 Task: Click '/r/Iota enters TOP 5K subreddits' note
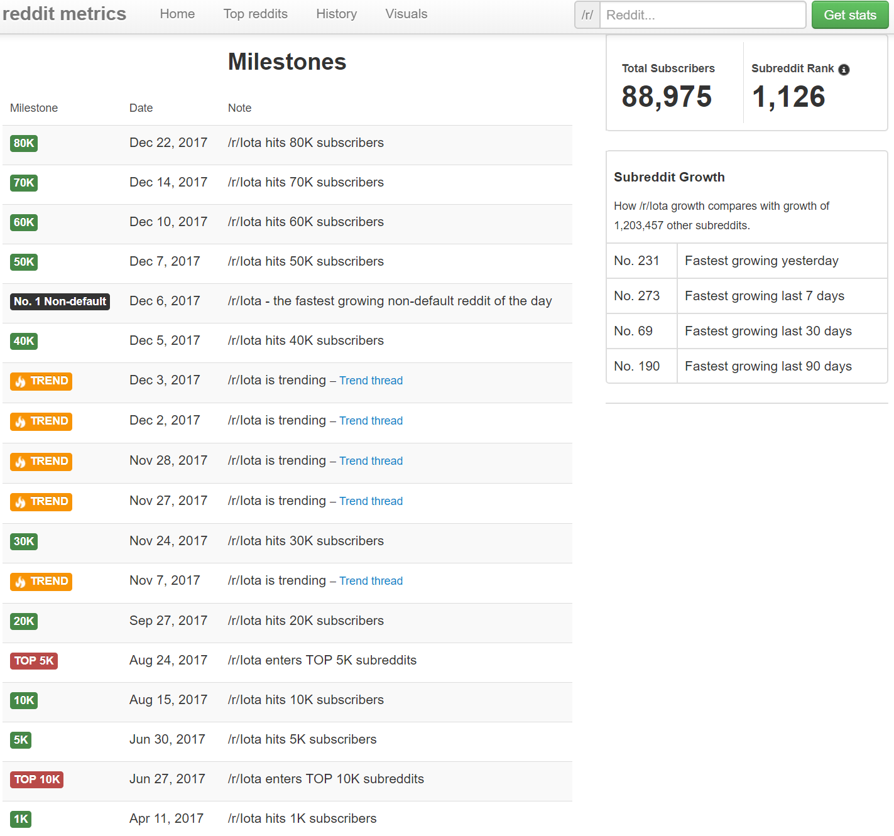(322, 660)
